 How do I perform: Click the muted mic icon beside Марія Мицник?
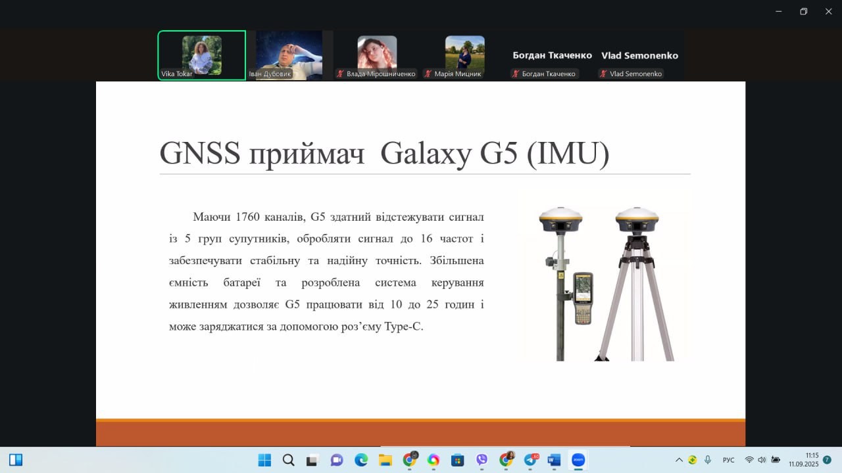pyautogui.click(x=428, y=74)
